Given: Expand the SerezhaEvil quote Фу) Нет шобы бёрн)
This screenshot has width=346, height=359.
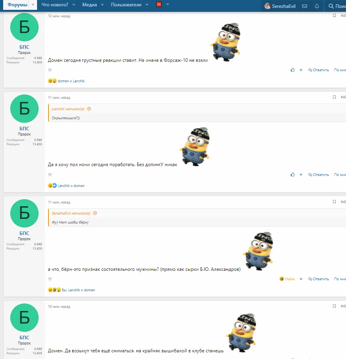Looking at the screenshot, I should 70,222.
